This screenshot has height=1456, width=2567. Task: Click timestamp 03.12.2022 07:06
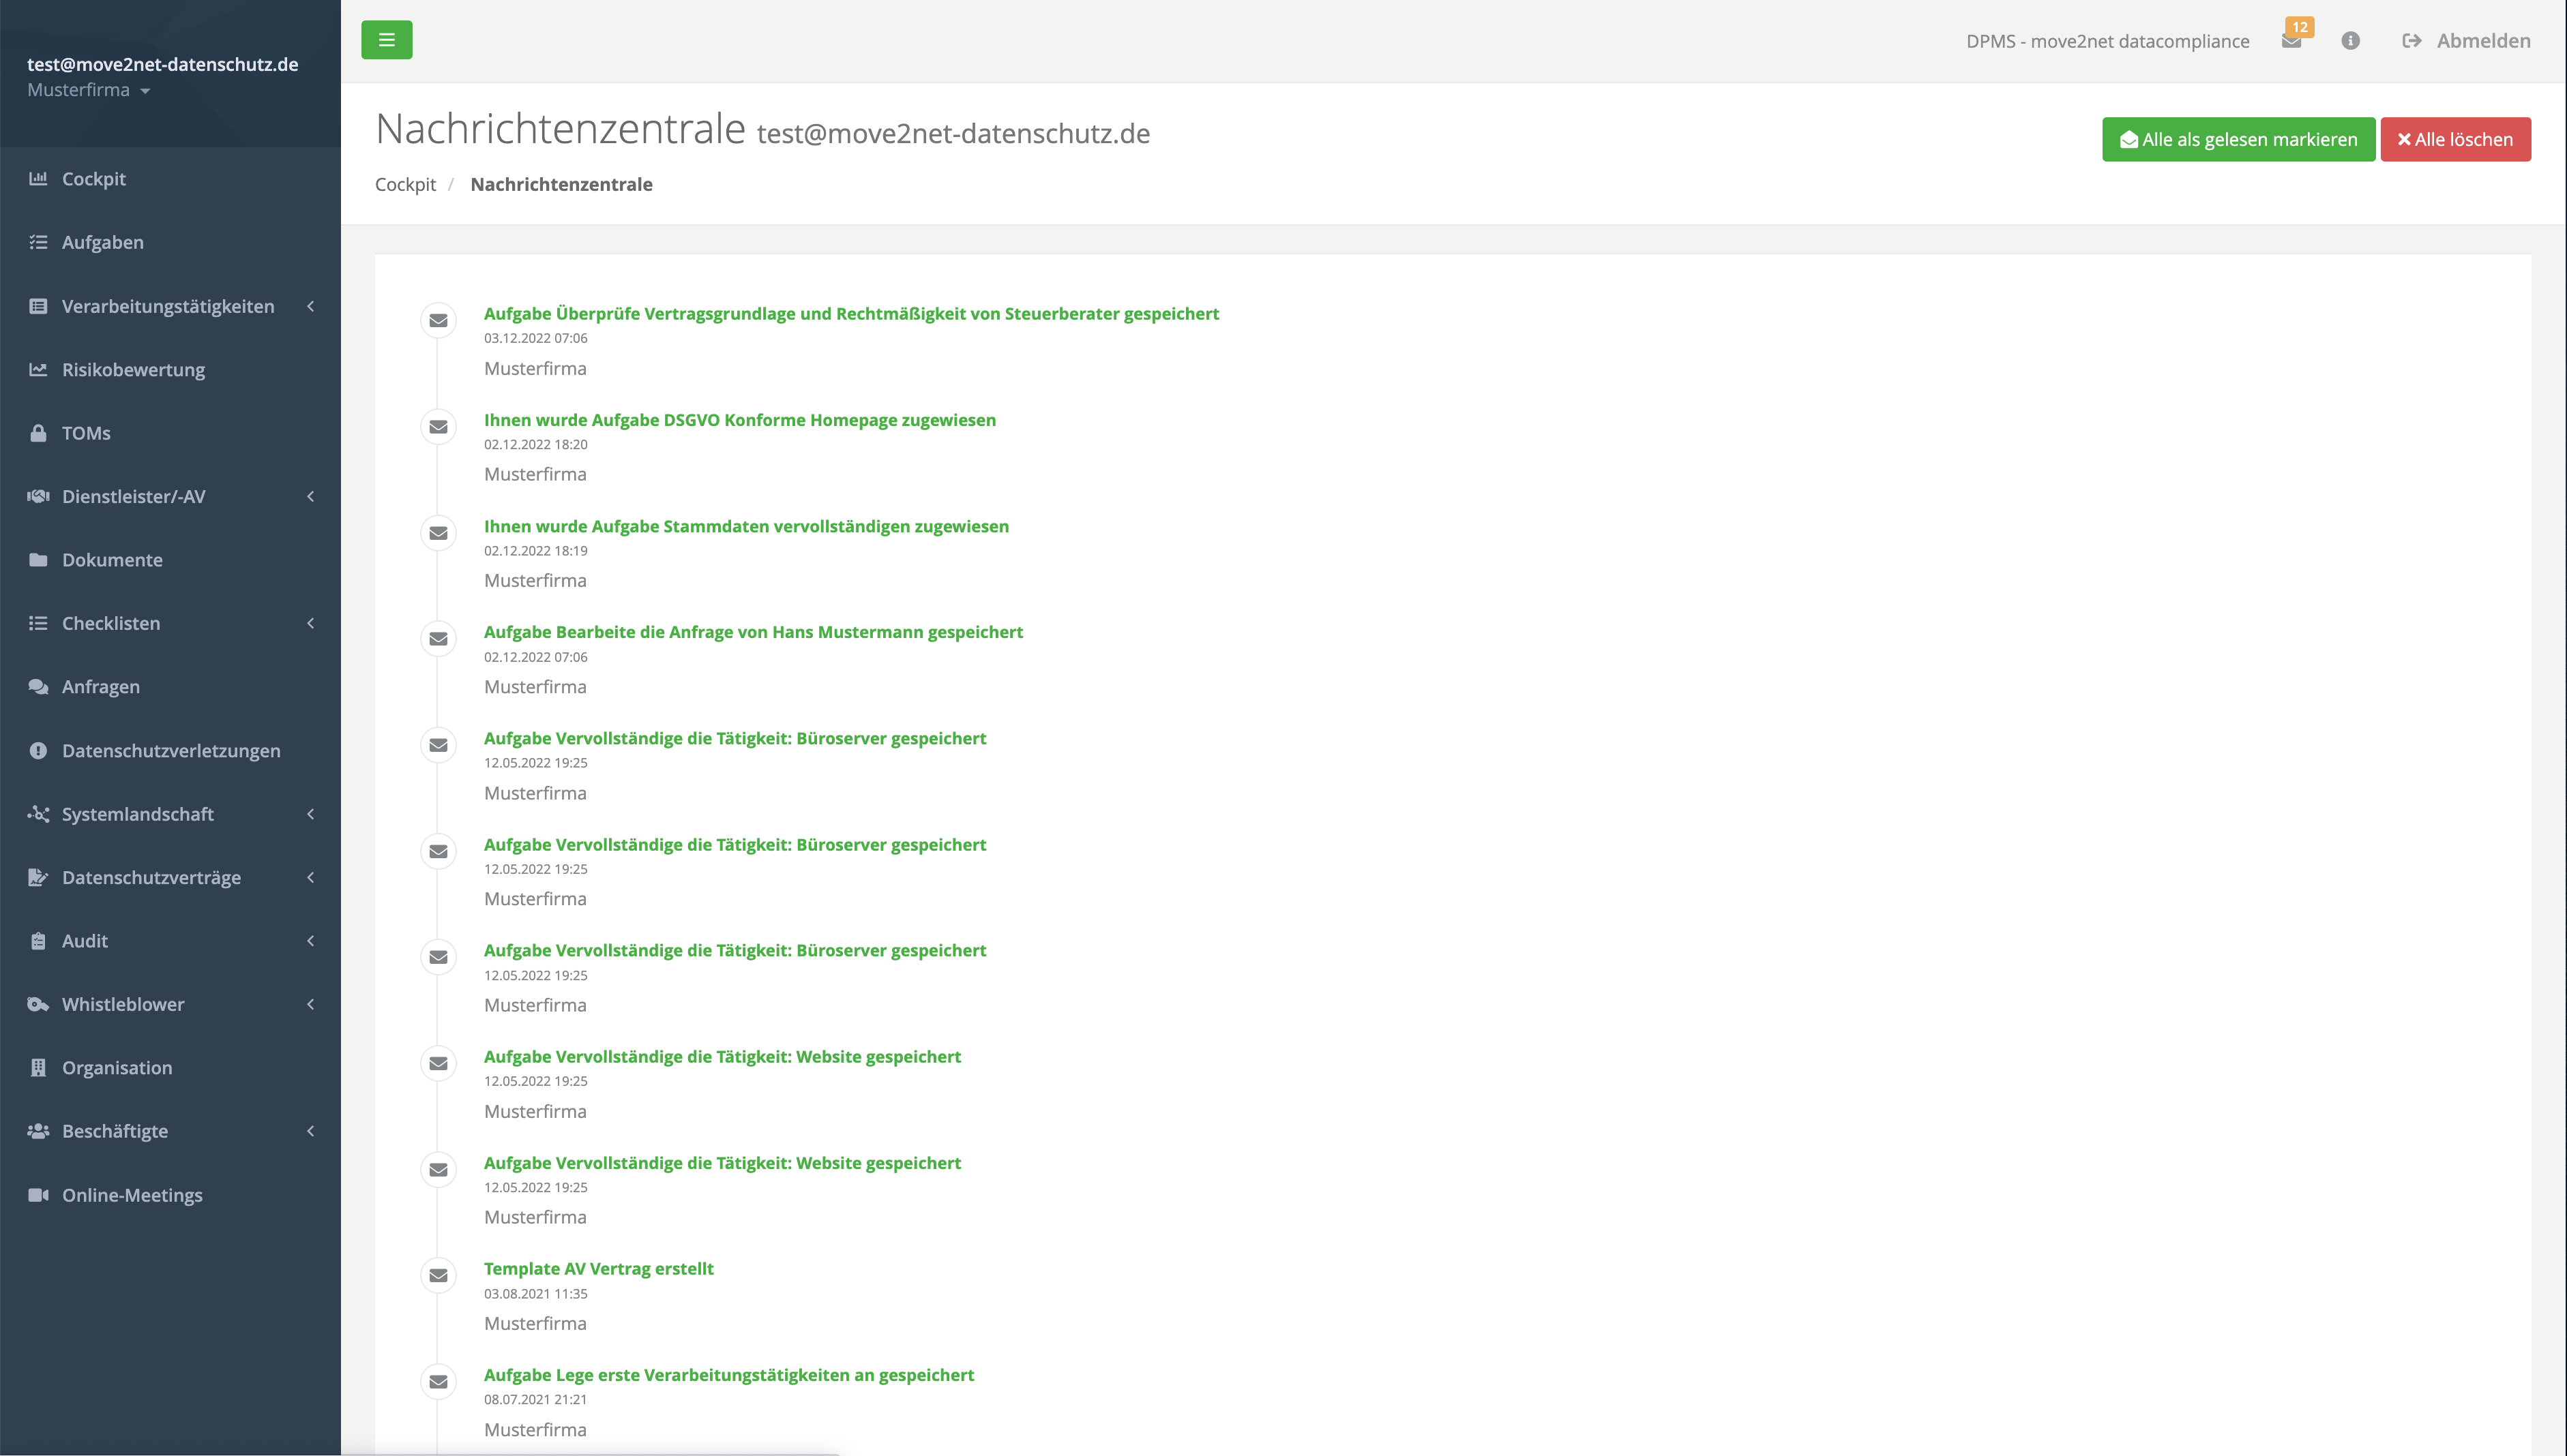pos(535,338)
